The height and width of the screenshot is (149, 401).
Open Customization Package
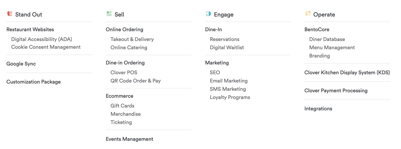tap(34, 82)
